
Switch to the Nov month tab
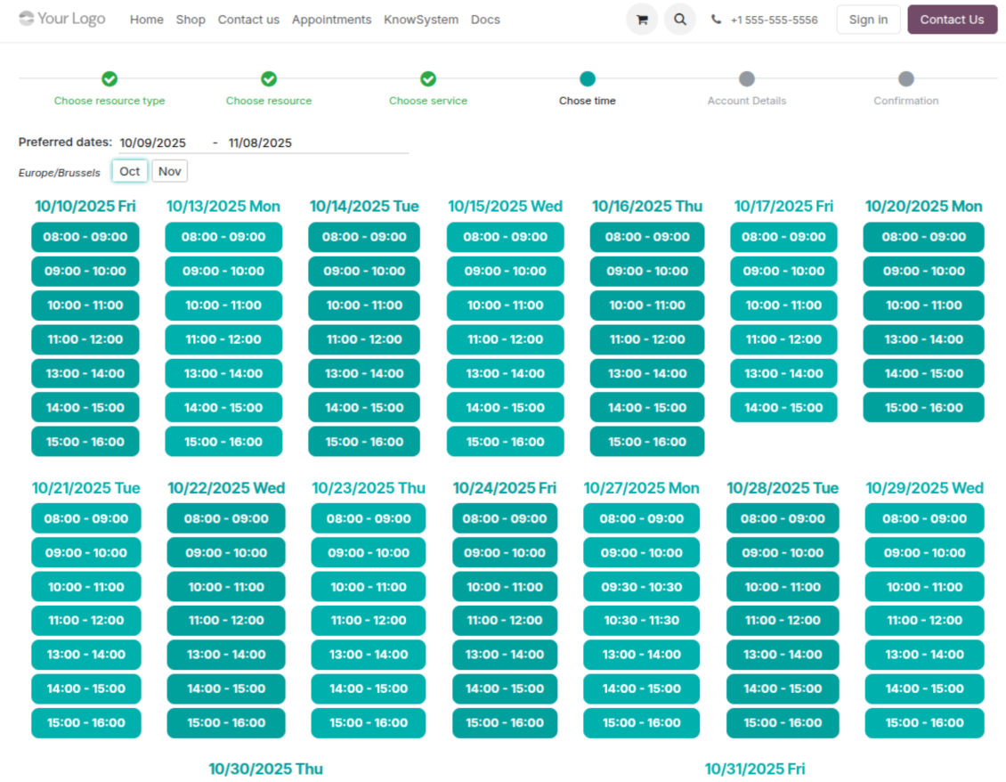169,171
